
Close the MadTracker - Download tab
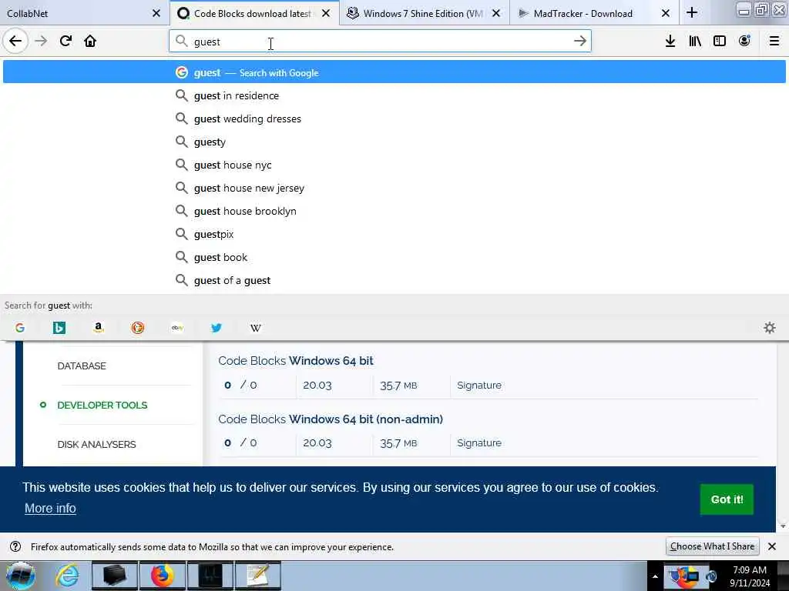665,13
